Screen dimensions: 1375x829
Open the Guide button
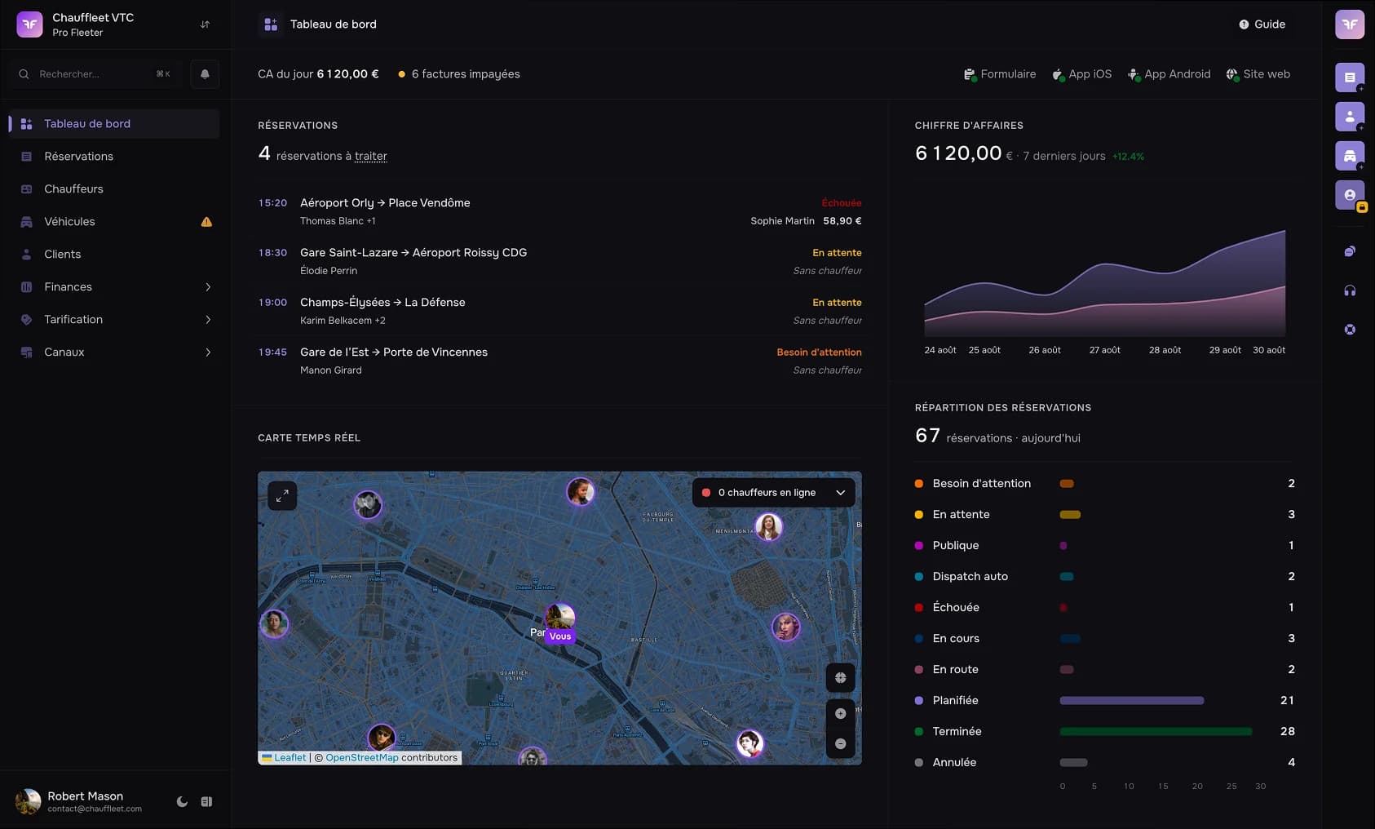pos(1262,24)
